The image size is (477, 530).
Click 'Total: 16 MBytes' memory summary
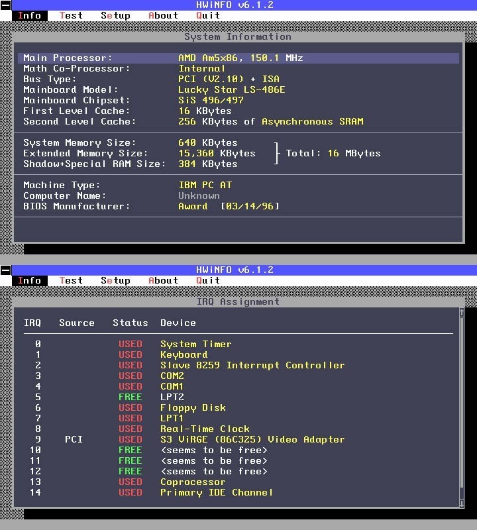pyautogui.click(x=333, y=154)
